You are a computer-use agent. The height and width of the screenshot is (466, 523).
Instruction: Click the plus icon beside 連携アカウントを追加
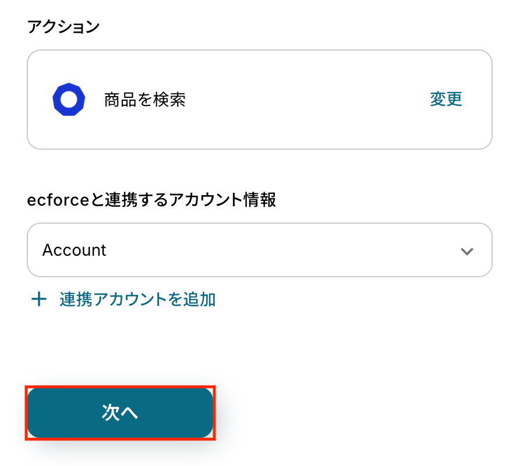click(38, 300)
